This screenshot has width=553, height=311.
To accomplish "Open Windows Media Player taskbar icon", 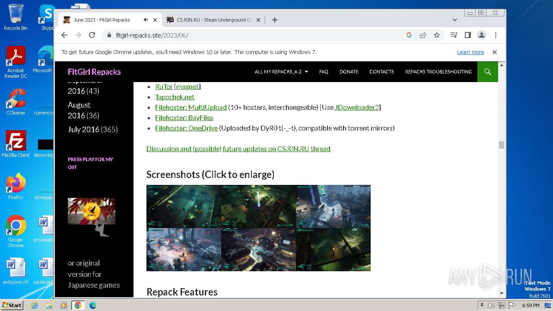I will (64, 305).
